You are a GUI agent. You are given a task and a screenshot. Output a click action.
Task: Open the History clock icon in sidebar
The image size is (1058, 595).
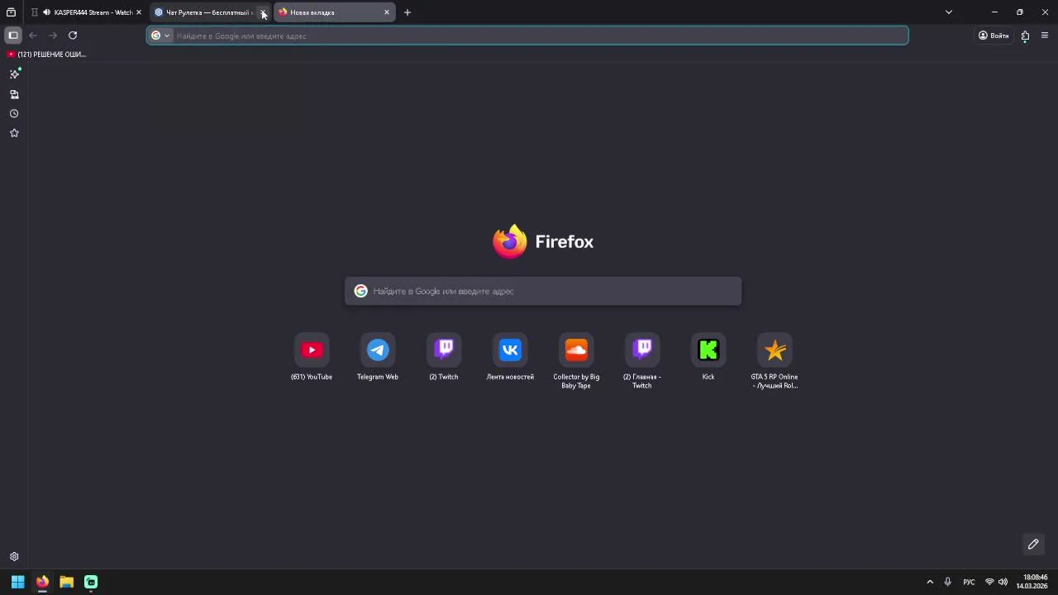(x=14, y=114)
